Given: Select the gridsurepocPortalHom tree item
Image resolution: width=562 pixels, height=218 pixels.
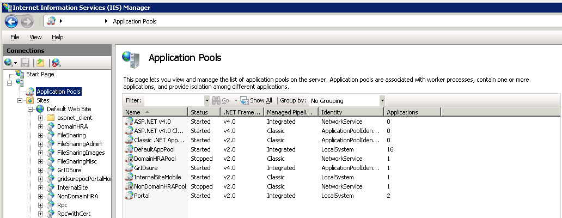Looking at the screenshot, I should tap(83, 179).
